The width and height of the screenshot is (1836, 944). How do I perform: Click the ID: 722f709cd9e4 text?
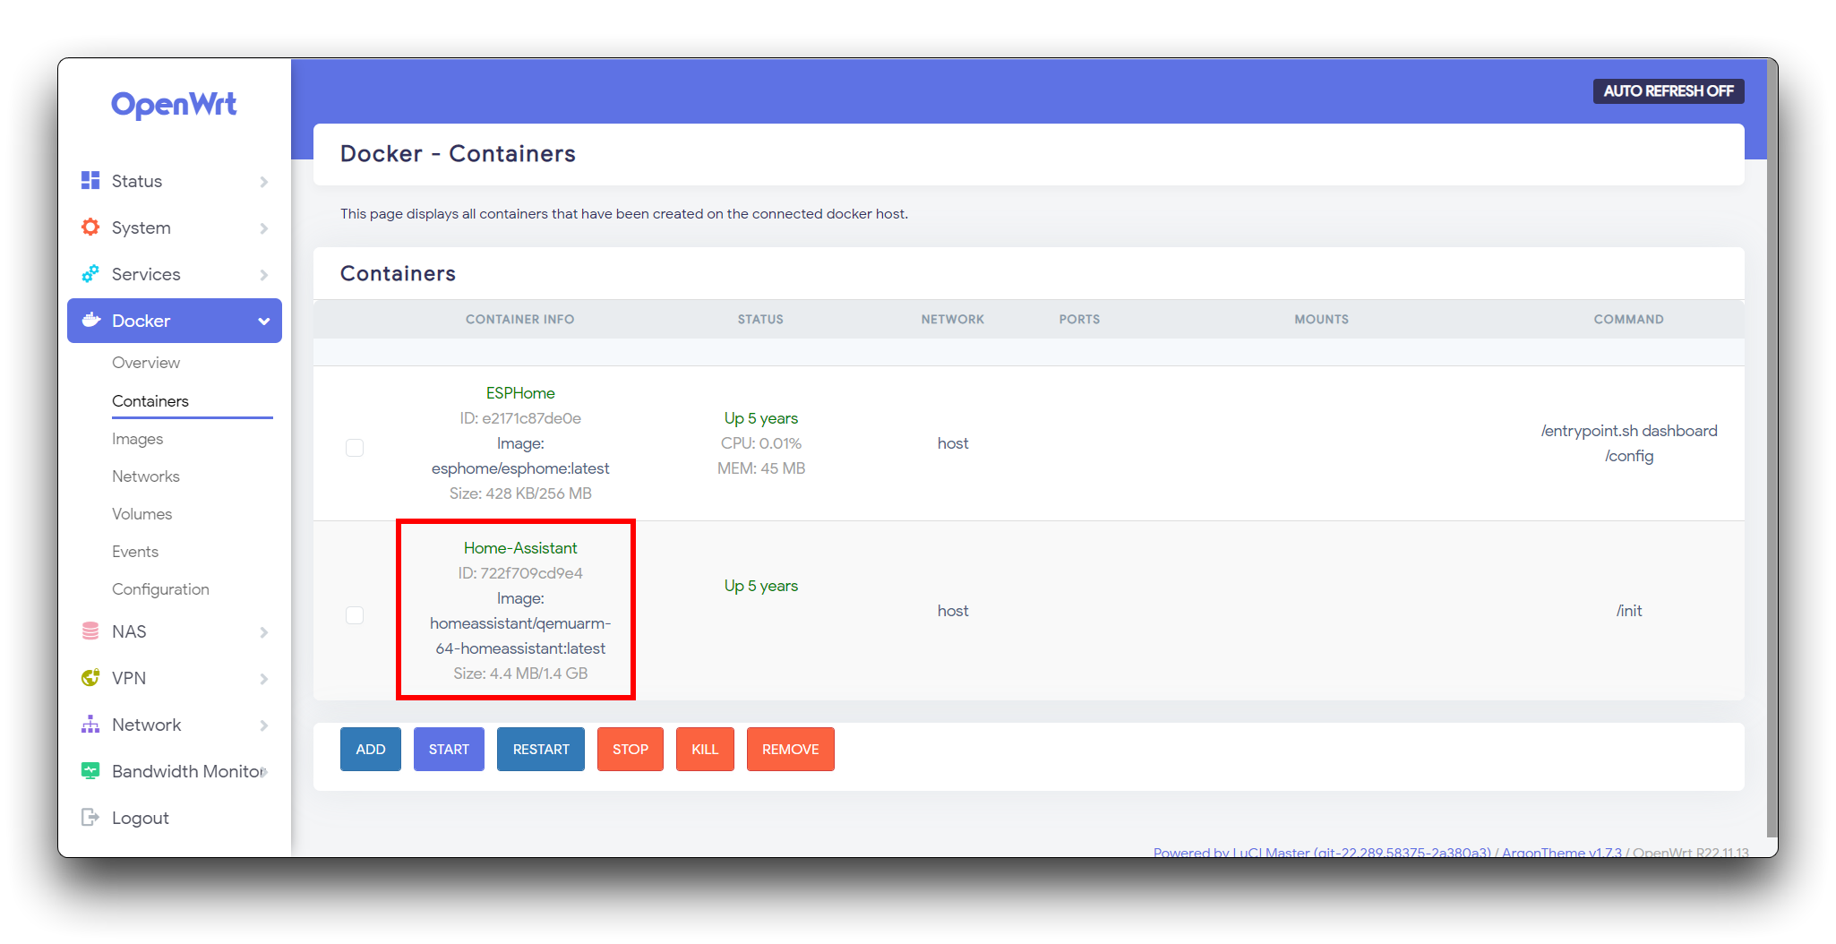click(520, 573)
